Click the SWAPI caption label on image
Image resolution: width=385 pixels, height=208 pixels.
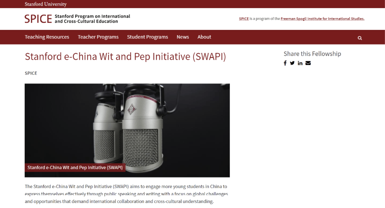(x=75, y=167)
